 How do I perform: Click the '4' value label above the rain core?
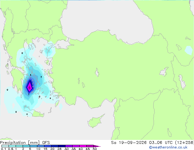point(31,75)
